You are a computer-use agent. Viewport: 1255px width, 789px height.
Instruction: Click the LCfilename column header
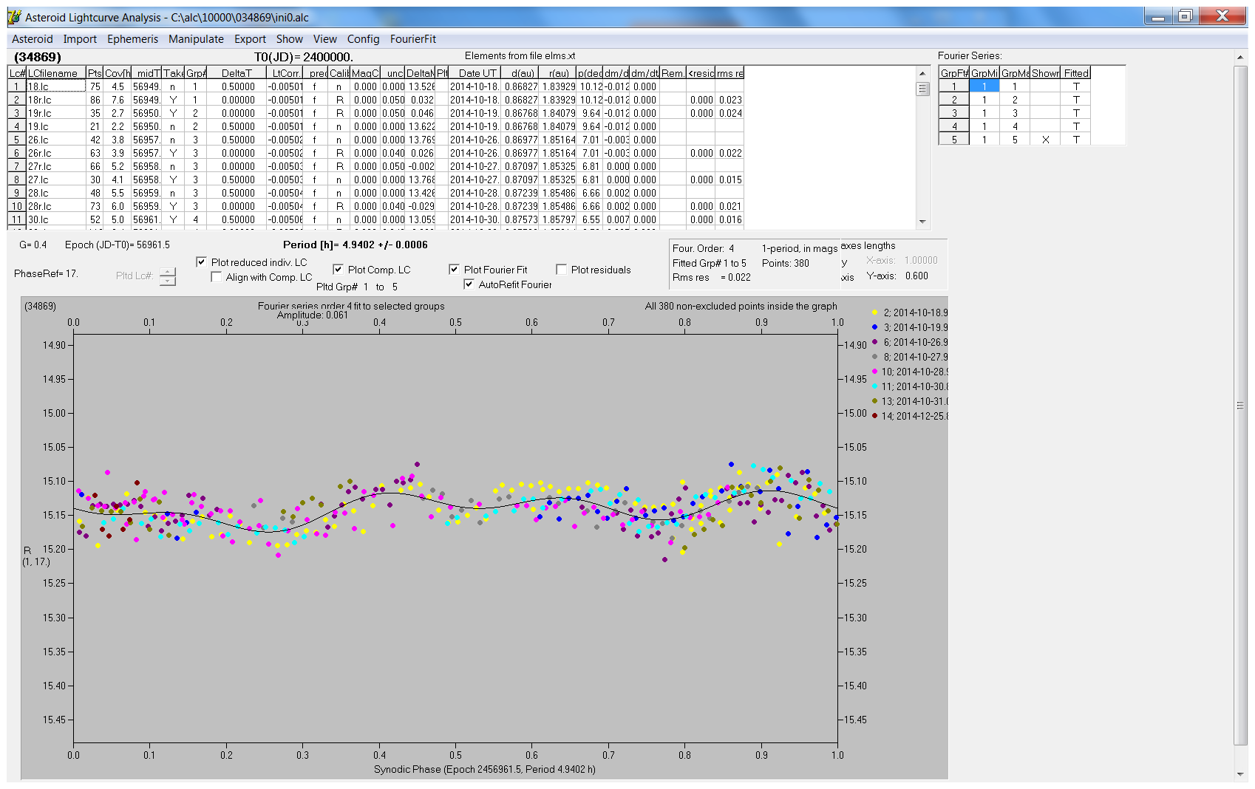[56, 73]
